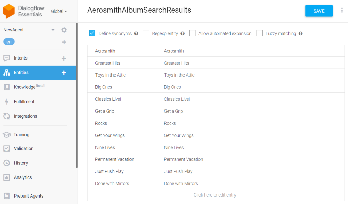Tick the Fuzzy matching checkbox
This screenshot has width=348, height=204.
point(259,33)
